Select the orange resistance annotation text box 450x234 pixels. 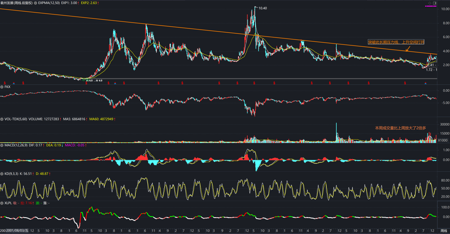396,42
